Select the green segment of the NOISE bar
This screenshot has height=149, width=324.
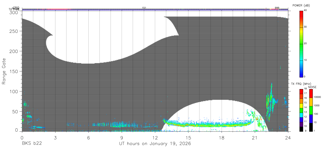pyautogui.click(x=311, y=110)
